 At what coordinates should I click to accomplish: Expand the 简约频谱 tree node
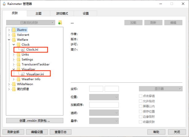point(9,89)
